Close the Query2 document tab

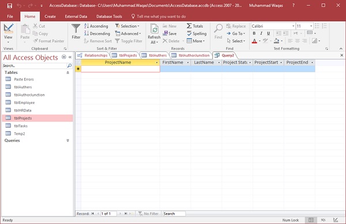[341, 55]
